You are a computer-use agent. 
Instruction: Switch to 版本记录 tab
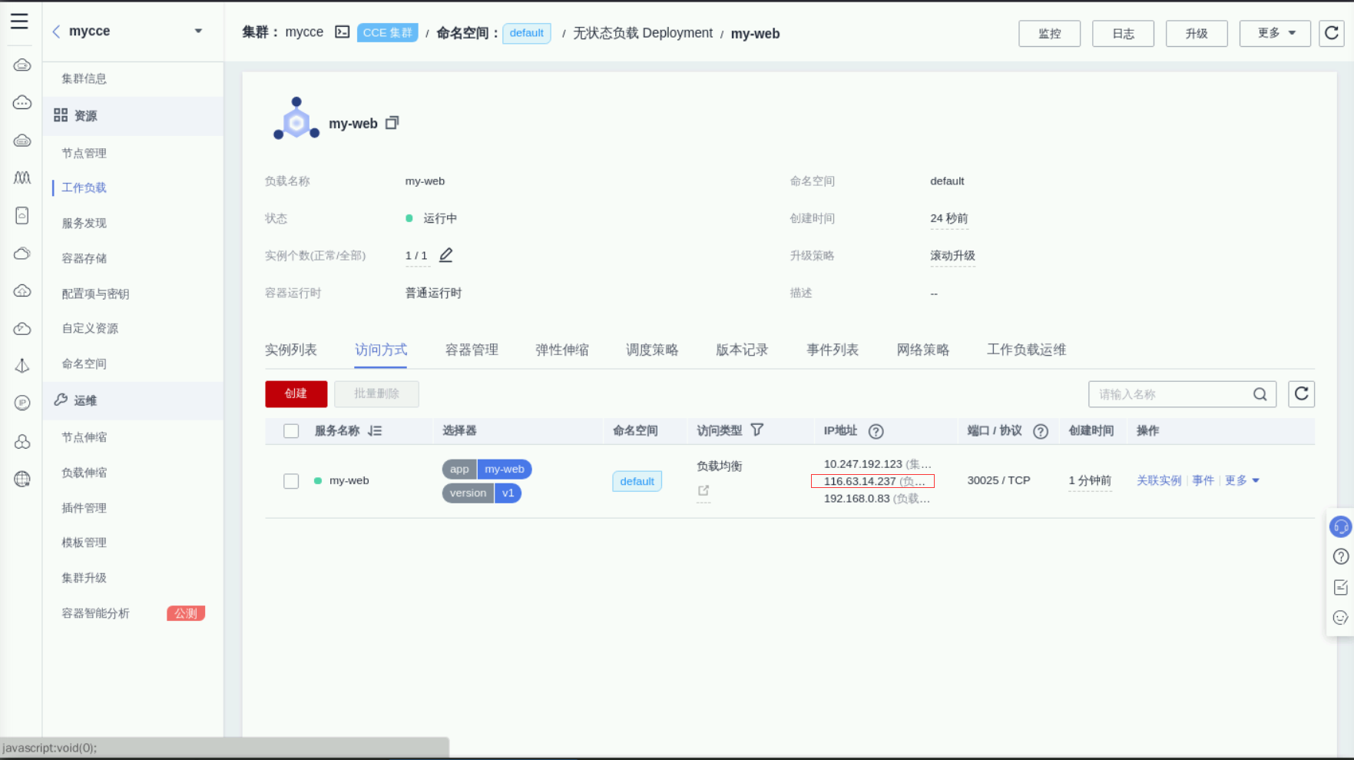click(x=742, y=350)
